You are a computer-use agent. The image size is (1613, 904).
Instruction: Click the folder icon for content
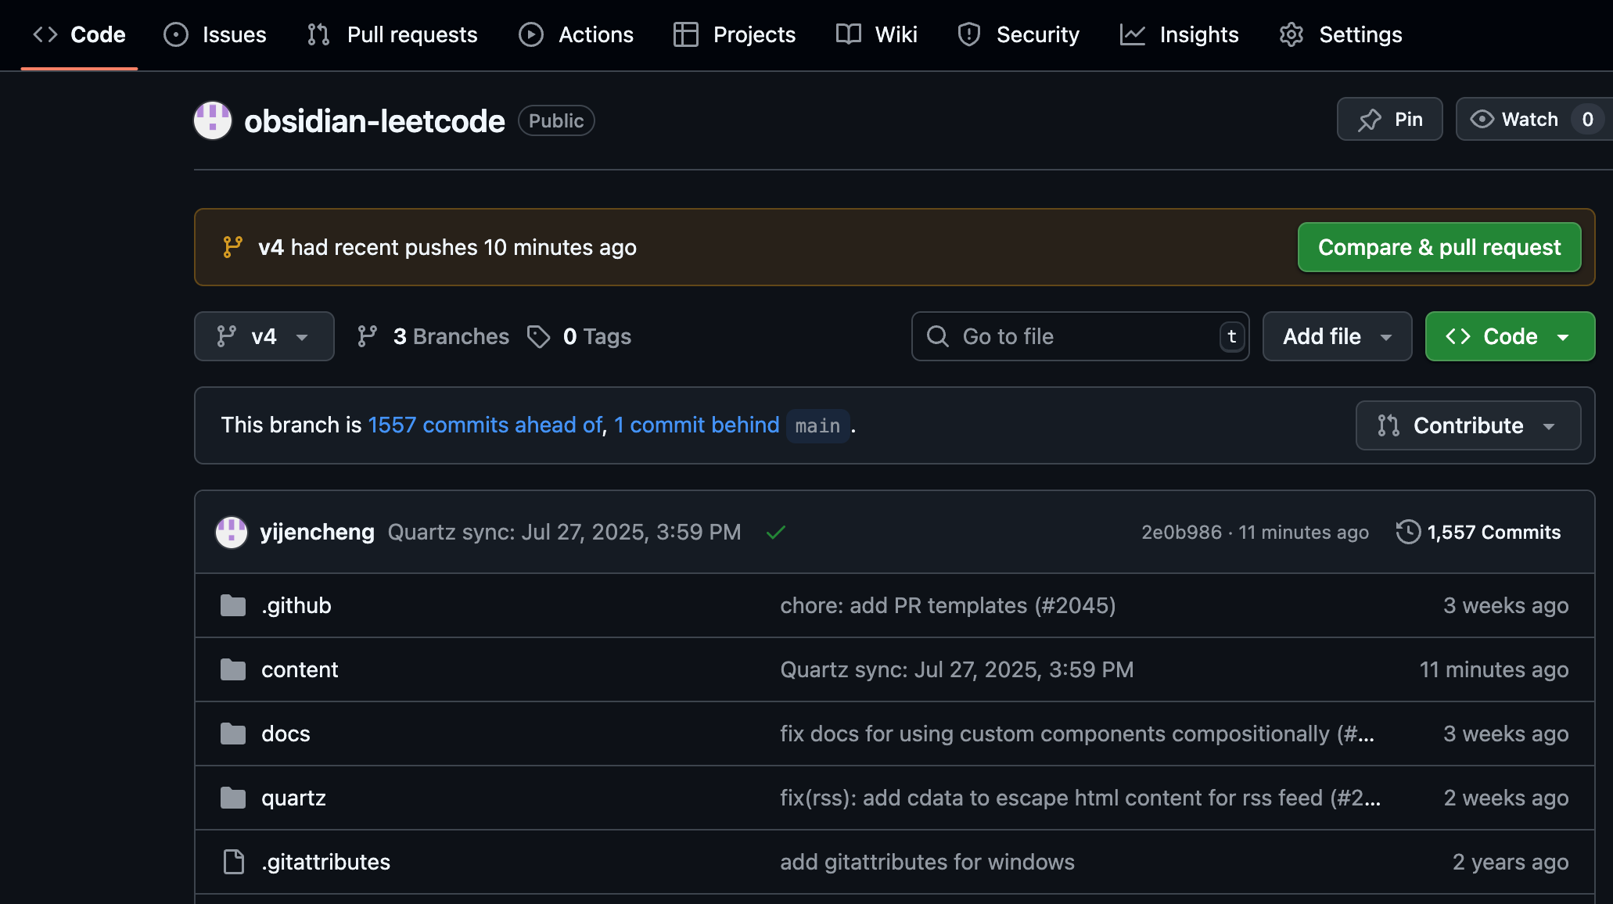point(233,669)
